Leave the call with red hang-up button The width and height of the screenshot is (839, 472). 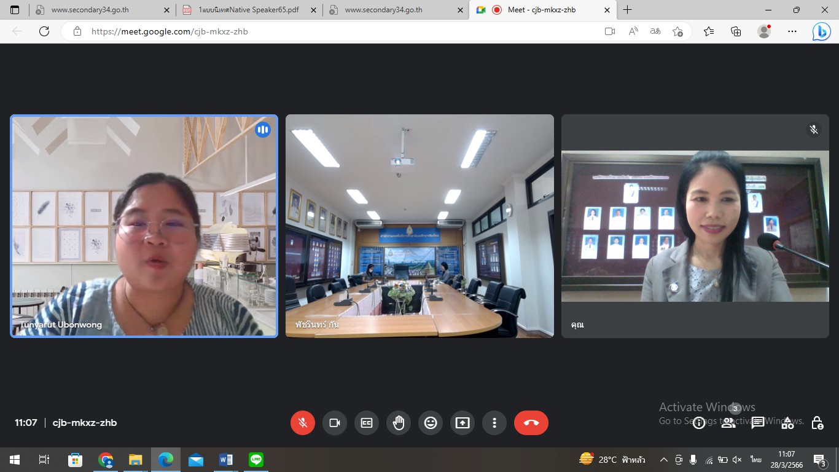click(531, 423)
